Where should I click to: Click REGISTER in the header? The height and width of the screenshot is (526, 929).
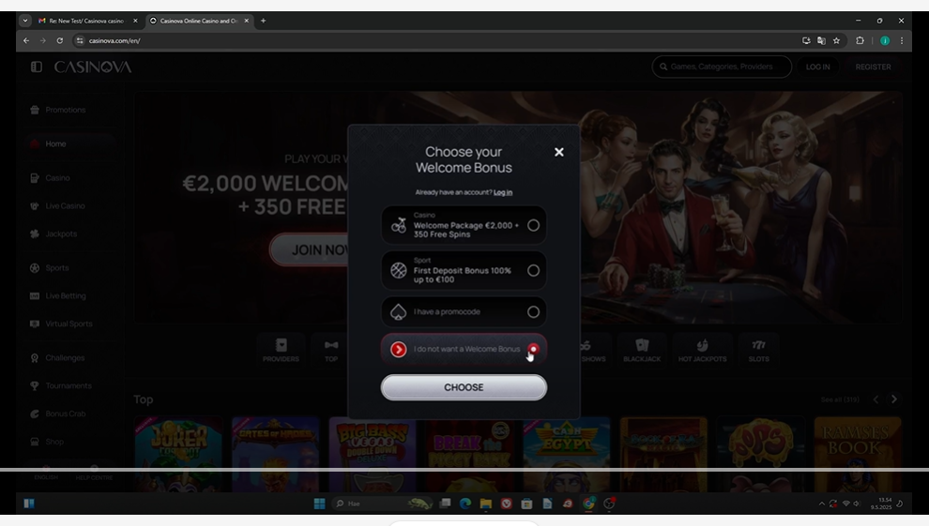click(873, 67)
